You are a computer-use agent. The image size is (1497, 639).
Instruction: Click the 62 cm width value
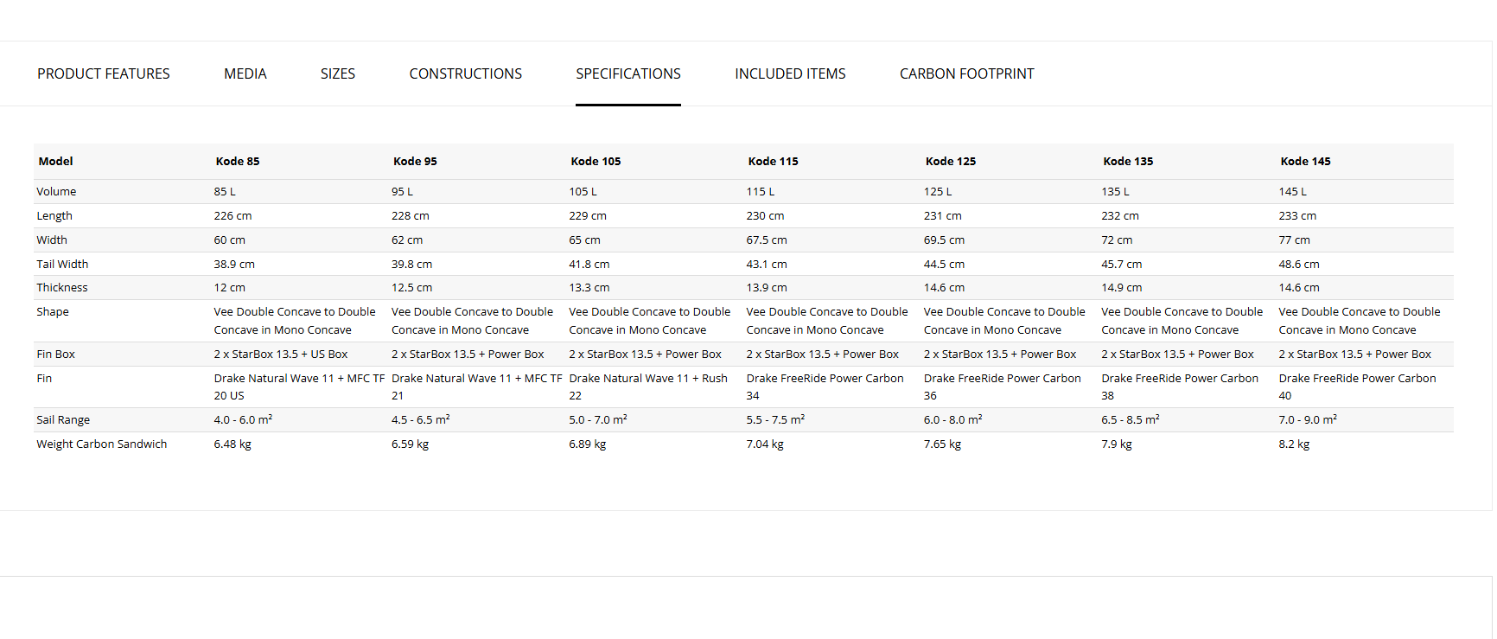407,240
